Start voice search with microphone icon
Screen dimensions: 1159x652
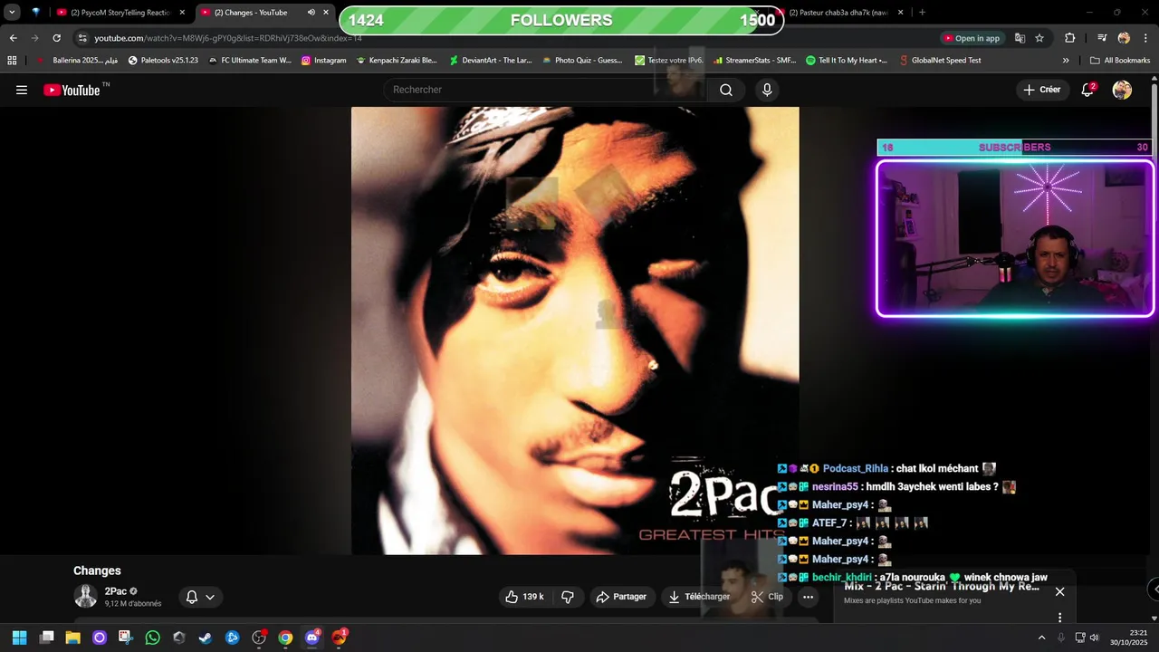(x=767, y=90)
